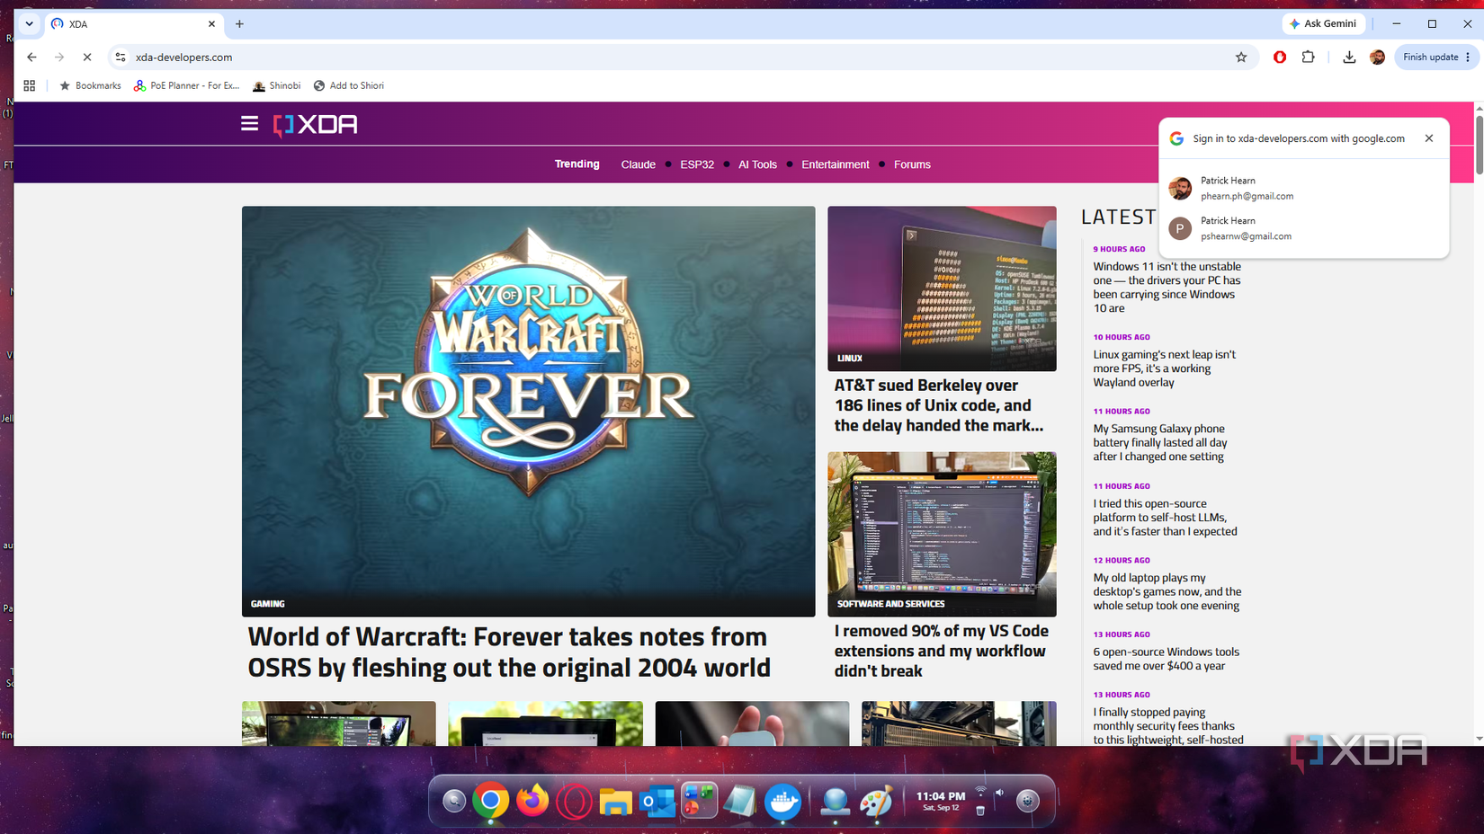Open the globe app in the dock
This screenshot has height=834, width=1484.
pyautogui.click(x=835, y=800)
